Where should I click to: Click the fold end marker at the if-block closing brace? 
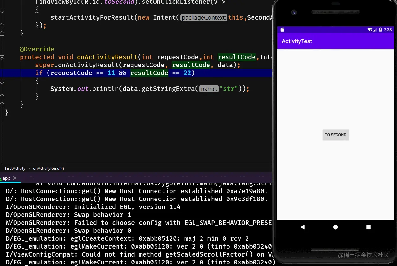(x=2, y=97)
